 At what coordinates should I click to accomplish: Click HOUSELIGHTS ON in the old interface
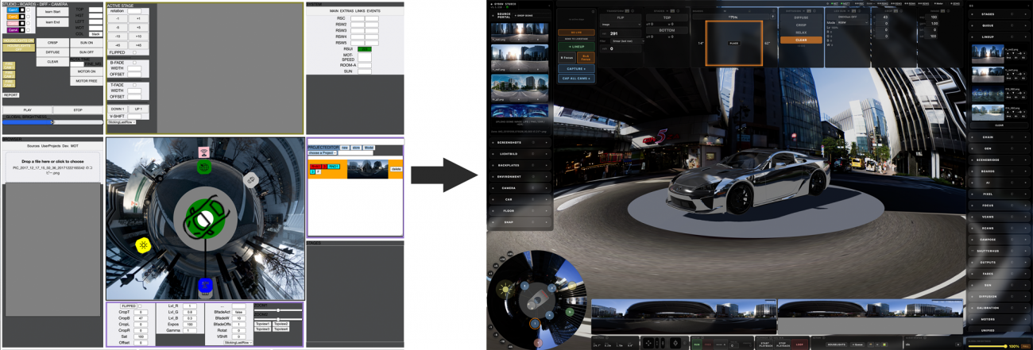(18, 40)
